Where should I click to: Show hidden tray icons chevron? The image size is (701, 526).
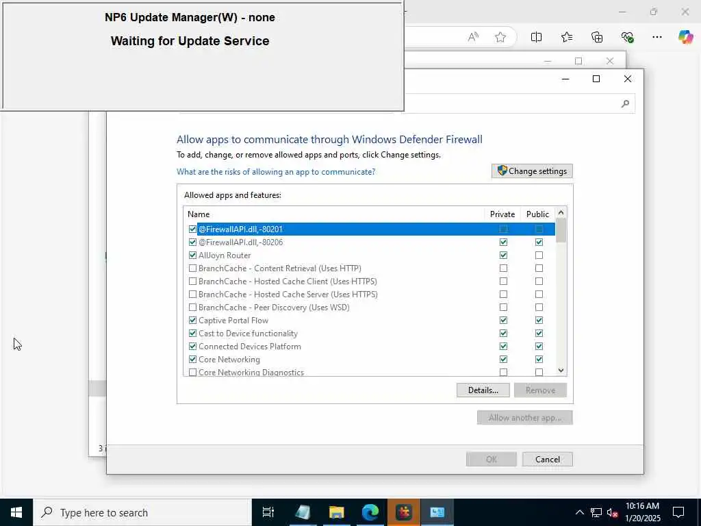tap(579, 512)
